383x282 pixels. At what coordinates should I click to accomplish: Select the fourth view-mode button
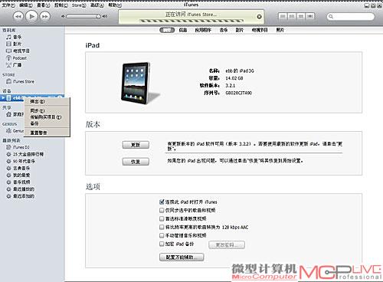(310, 16)
